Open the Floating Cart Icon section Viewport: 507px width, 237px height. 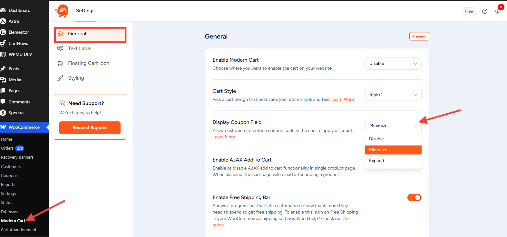89,63
